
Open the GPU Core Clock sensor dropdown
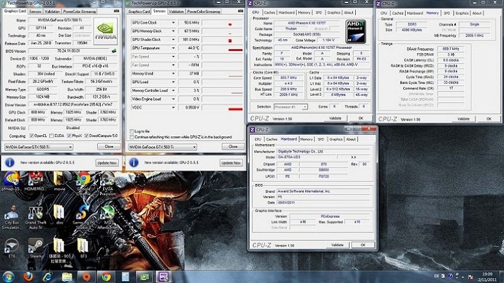173,23
